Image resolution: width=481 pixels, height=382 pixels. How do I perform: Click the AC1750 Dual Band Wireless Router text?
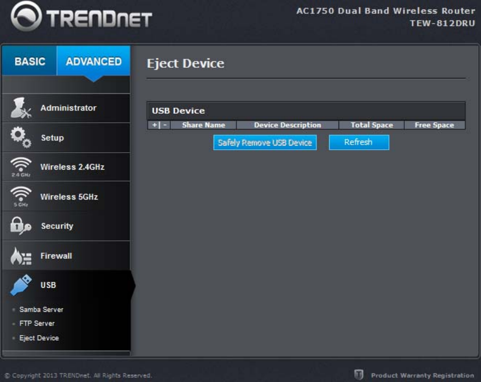[385, 11]
